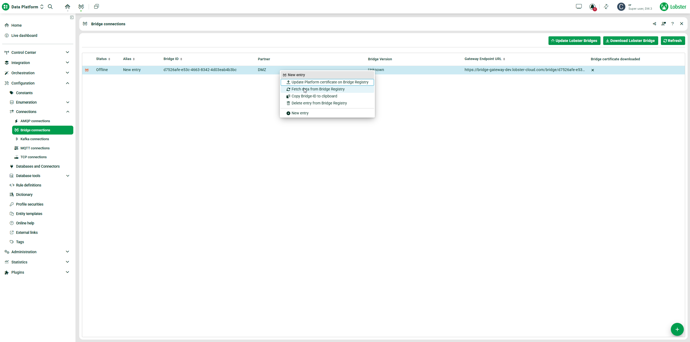The height and width of the screenshot is (342, 690).
Task: Choose Delete entry from Bridge Registry
Action: pos(319,103)
